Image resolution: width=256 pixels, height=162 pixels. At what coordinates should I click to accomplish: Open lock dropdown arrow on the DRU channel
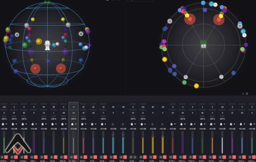point(36,124)
